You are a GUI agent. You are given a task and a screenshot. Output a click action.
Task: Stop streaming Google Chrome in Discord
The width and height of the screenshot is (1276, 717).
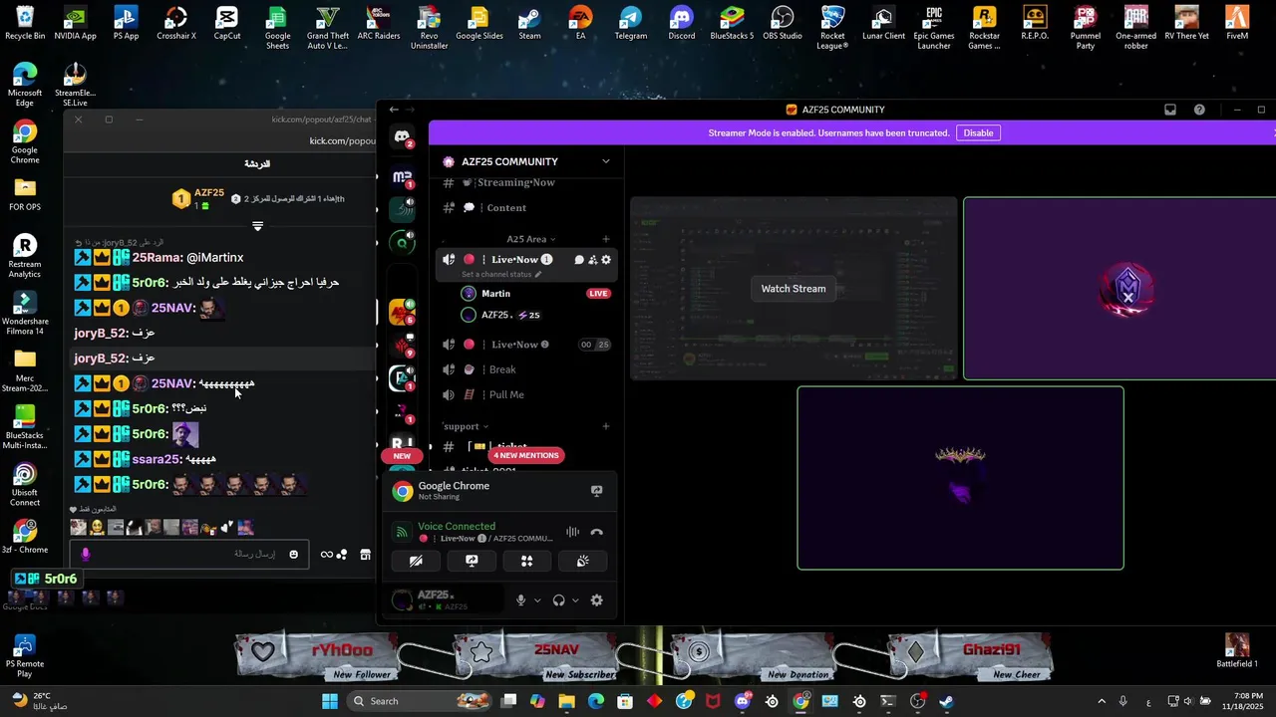tap(596, 491)
